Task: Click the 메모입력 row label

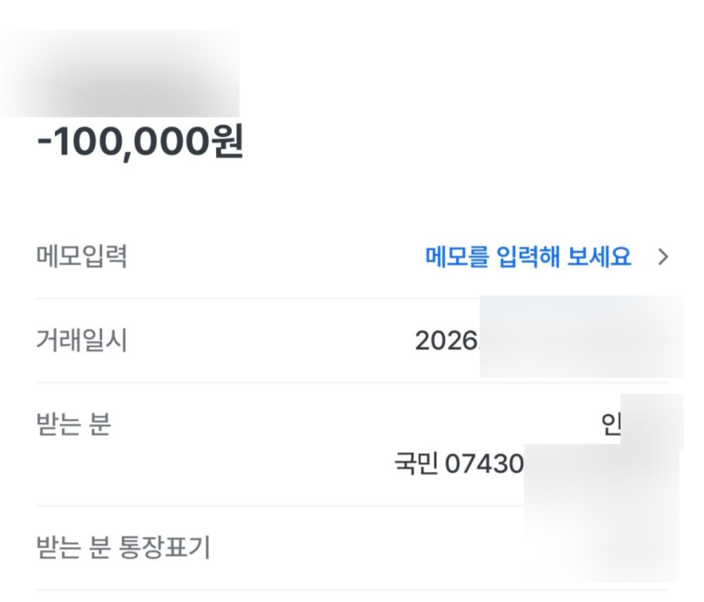Action: pos(82,257)
